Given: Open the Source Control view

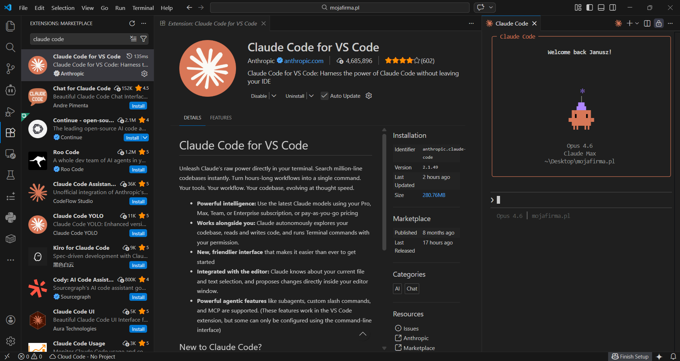Looking at the screenshot, I should (10, 69).
